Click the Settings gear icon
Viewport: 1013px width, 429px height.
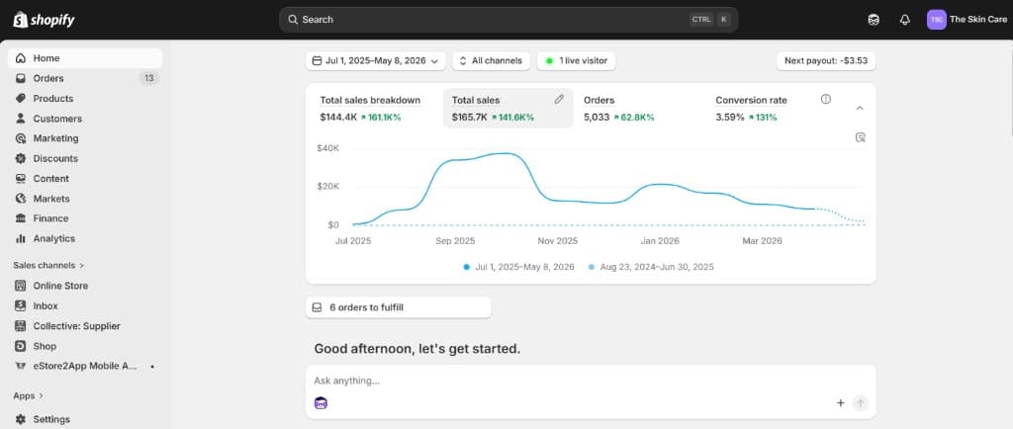point(21,419)
